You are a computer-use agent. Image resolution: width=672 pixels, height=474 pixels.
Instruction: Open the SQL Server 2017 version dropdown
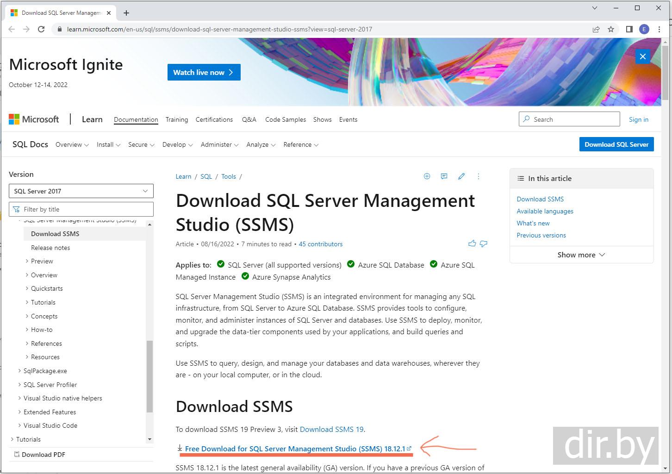coord(81,191)
